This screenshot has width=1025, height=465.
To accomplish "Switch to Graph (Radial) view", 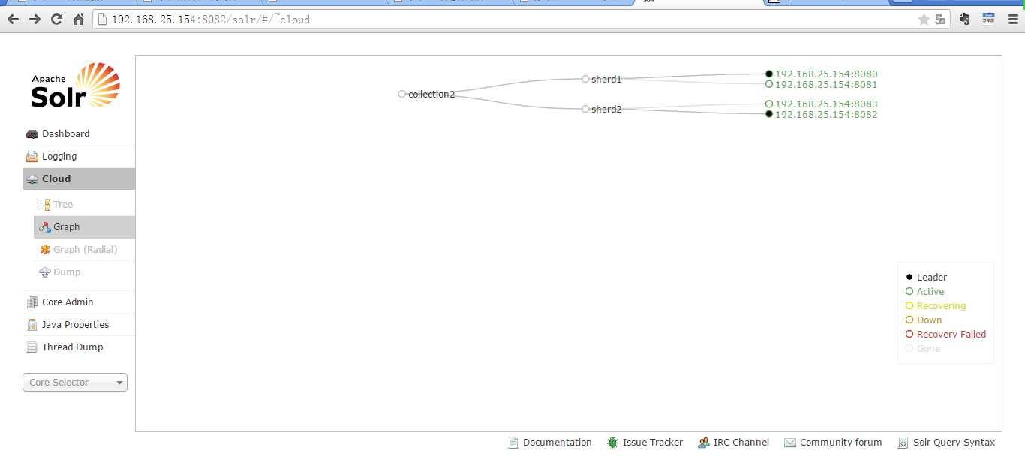I will 84,250.
